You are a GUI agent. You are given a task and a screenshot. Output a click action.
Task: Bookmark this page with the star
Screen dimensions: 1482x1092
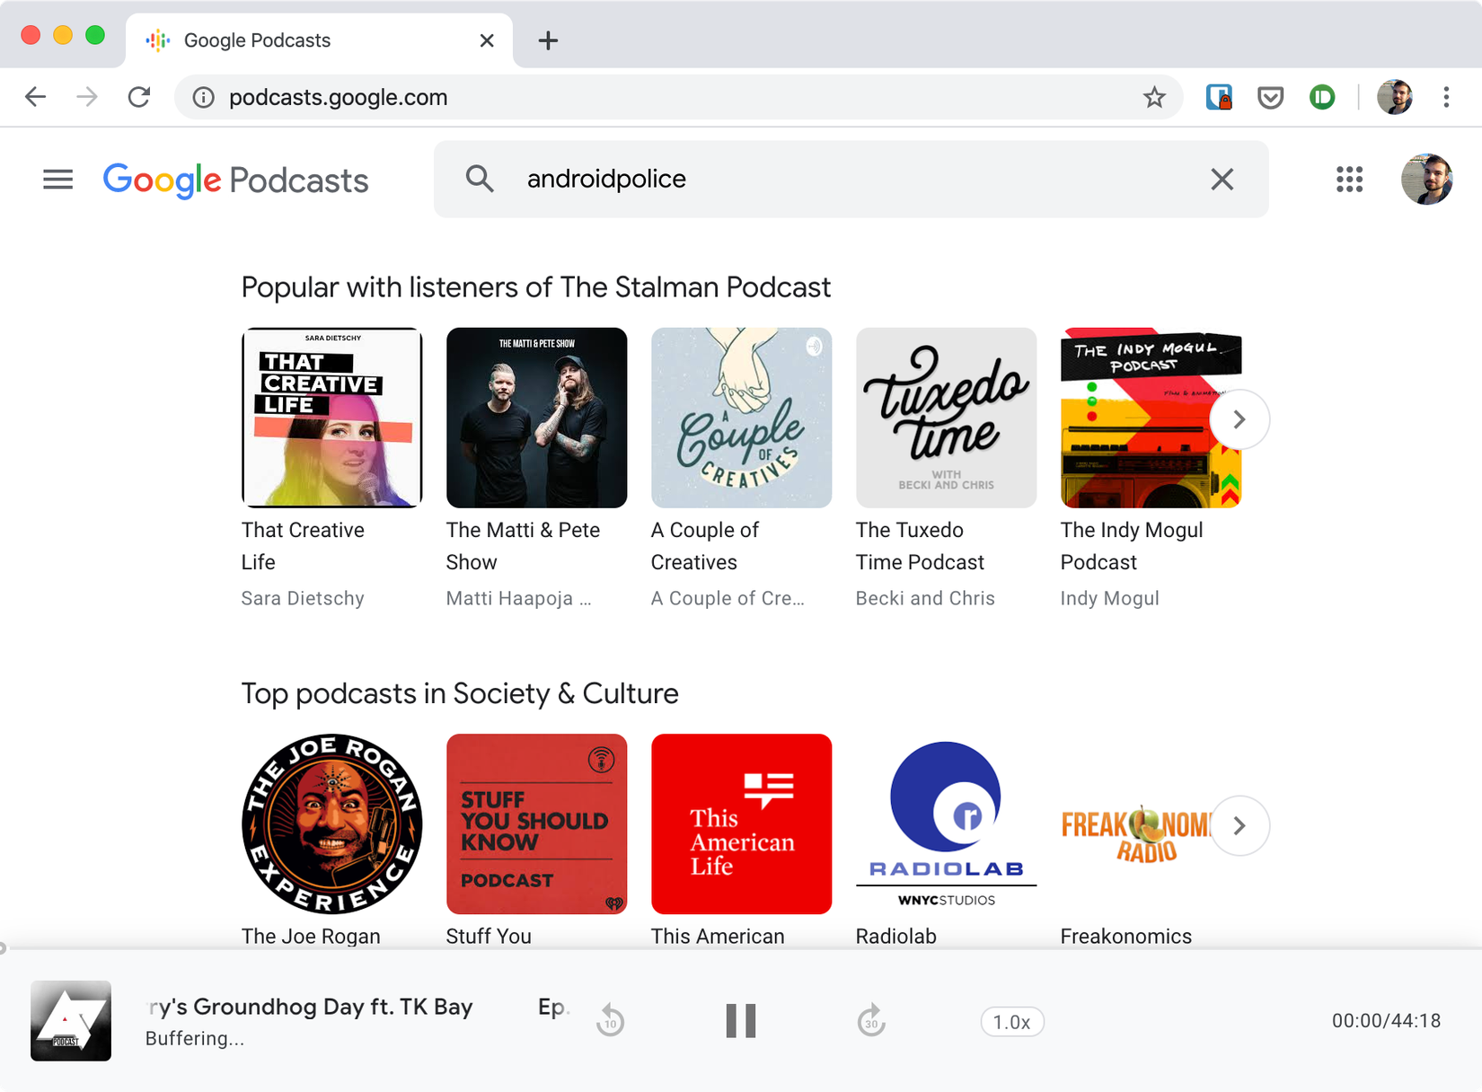coord(1154,97)
